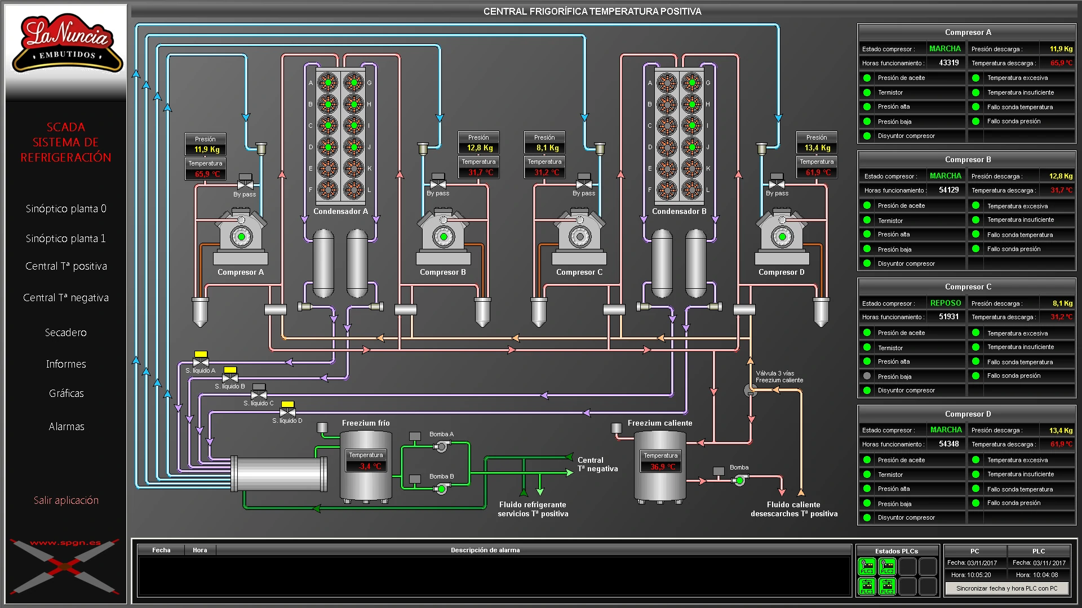Click the Bomba icon beside Freezium caliente
This screenshot has width=1082, height=608.
738,480
